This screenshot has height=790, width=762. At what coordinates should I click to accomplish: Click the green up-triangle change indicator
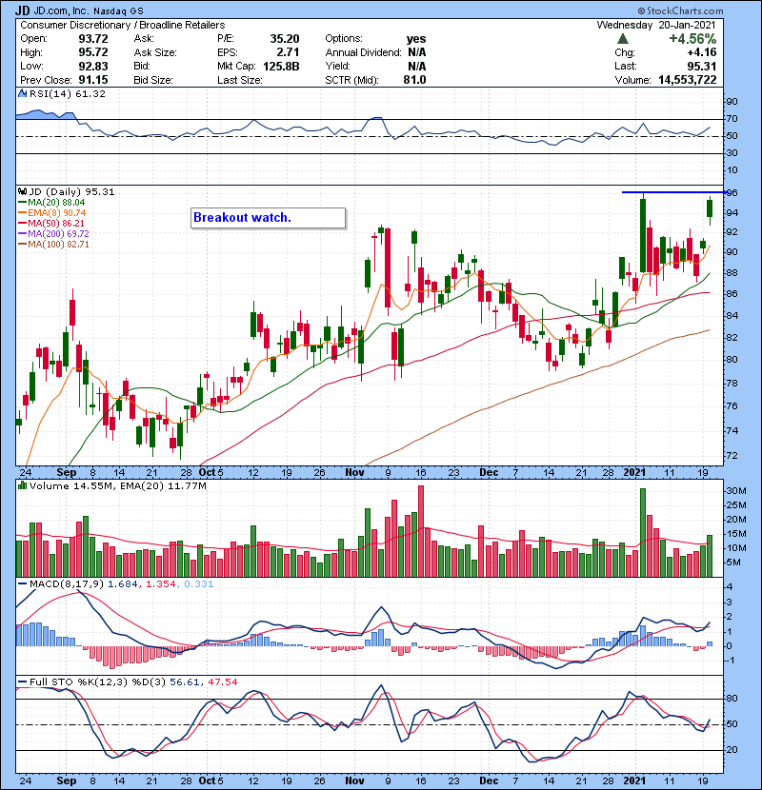coord(622,39)
